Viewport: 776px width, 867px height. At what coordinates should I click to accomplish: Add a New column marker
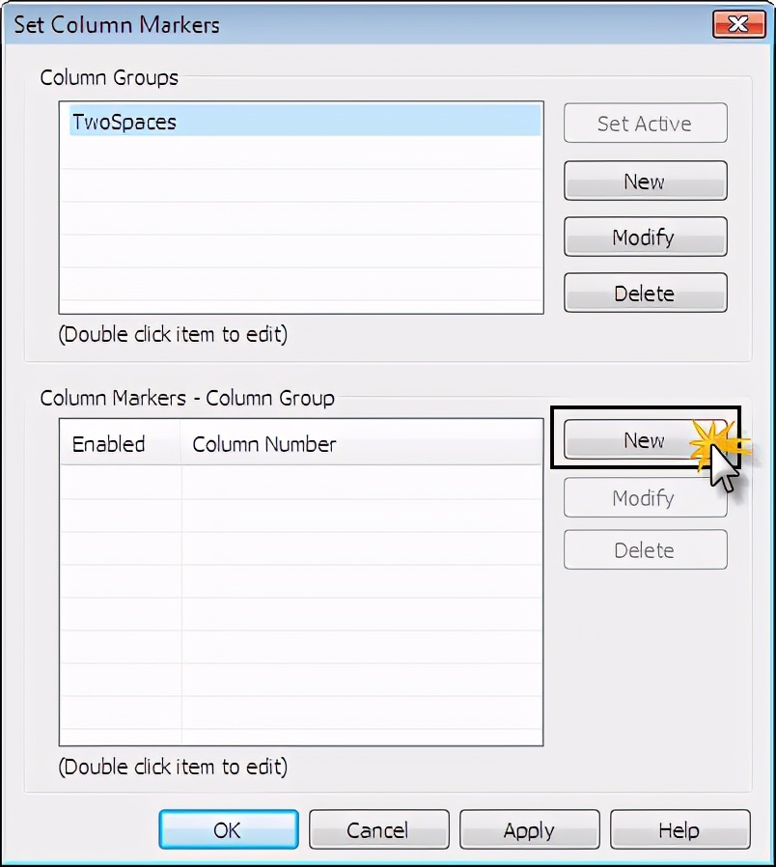tap(645, 440)
